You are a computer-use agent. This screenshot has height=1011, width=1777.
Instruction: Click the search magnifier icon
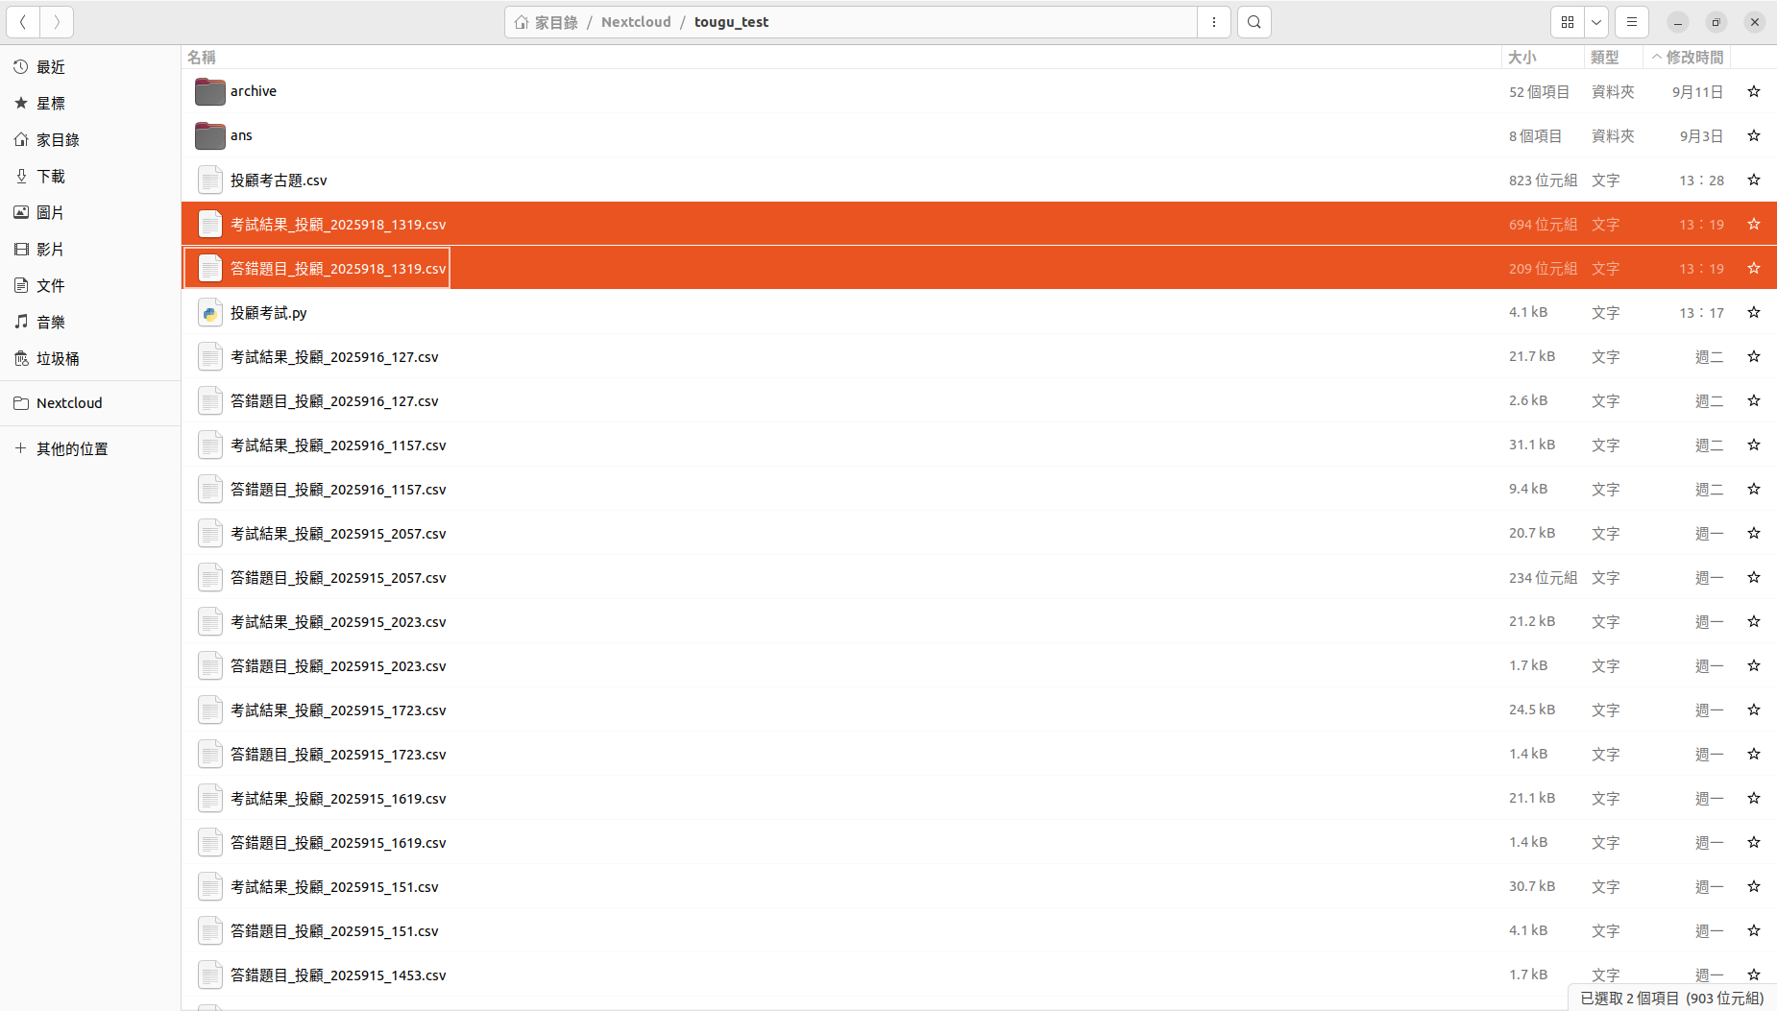[x=1254, y=22]
